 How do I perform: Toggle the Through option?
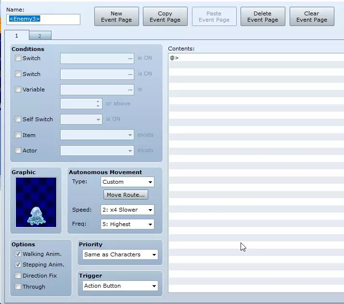(18, 287)
